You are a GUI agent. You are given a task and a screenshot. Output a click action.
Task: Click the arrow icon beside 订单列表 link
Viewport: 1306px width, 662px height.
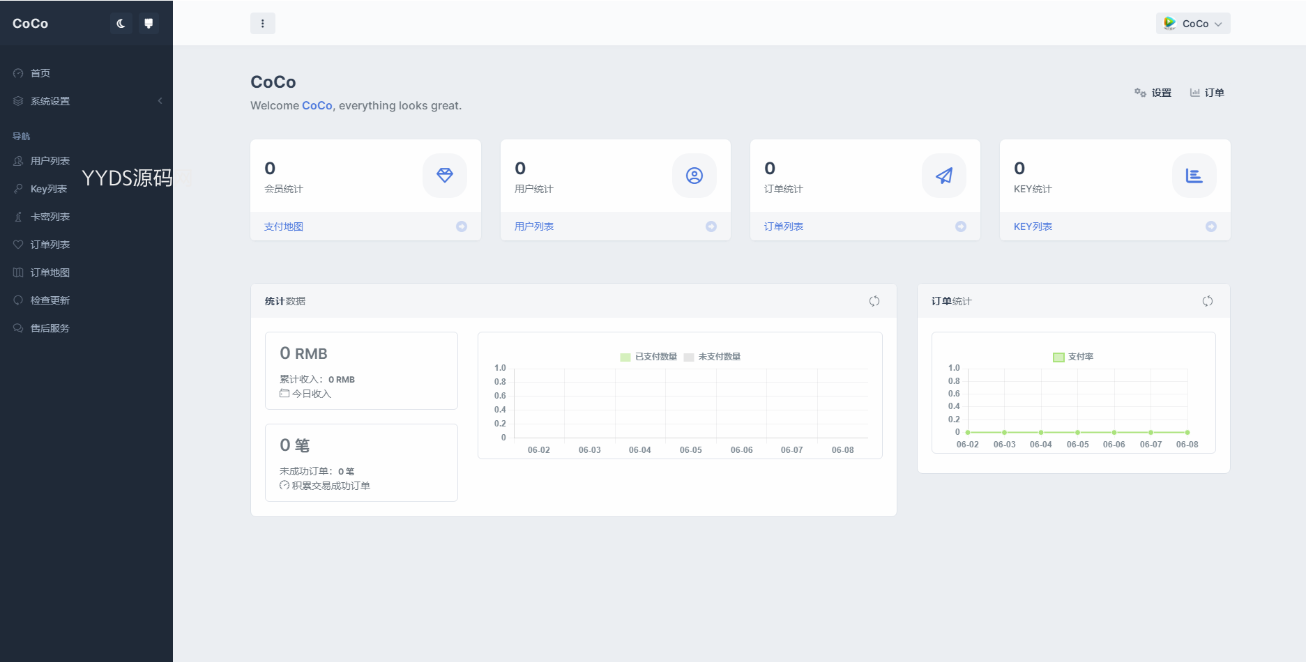click(x=960, y=226)
